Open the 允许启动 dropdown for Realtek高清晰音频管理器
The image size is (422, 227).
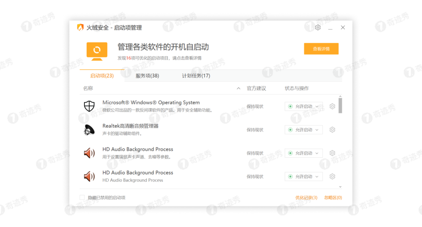[304, 130]
